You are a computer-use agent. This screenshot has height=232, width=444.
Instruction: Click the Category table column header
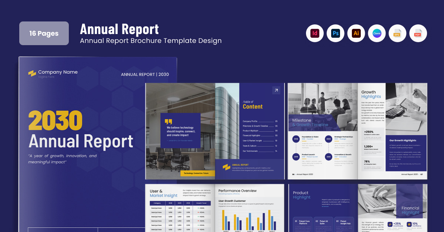[x=157, y=203]
